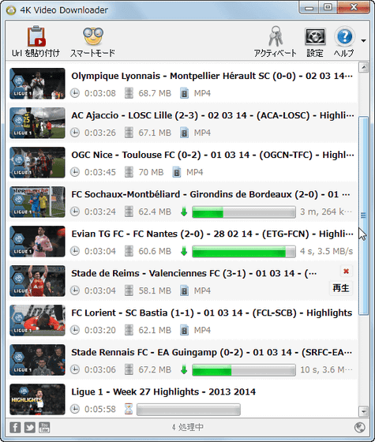Click the globe icon in status bar
Viewport: 375px width, 442px height.
[x=360, y=427]
